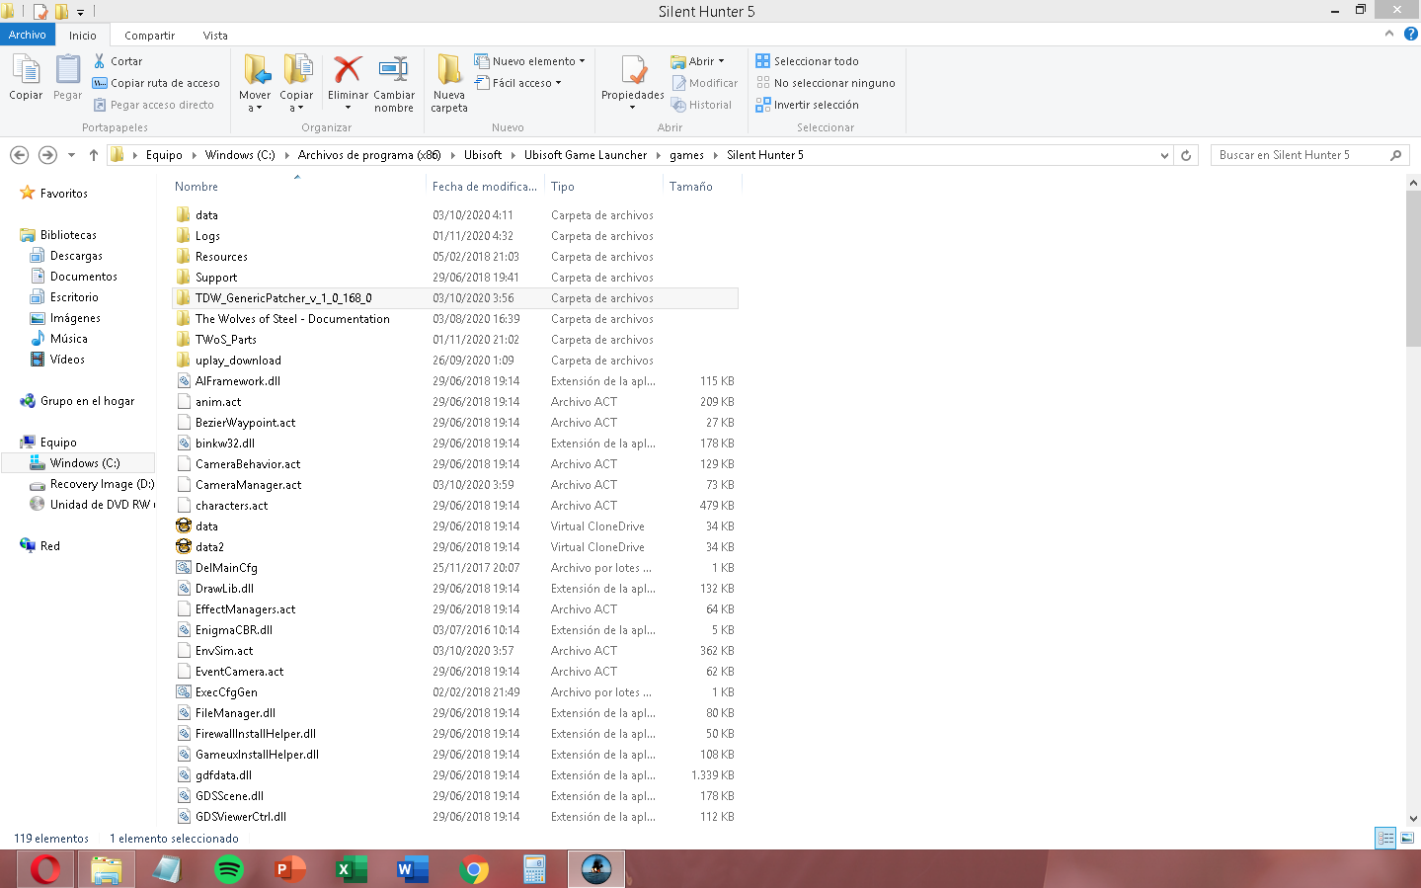Select Red in the navigation pane
Viewport: 1421px width, 888px height.
coord(49,546)
